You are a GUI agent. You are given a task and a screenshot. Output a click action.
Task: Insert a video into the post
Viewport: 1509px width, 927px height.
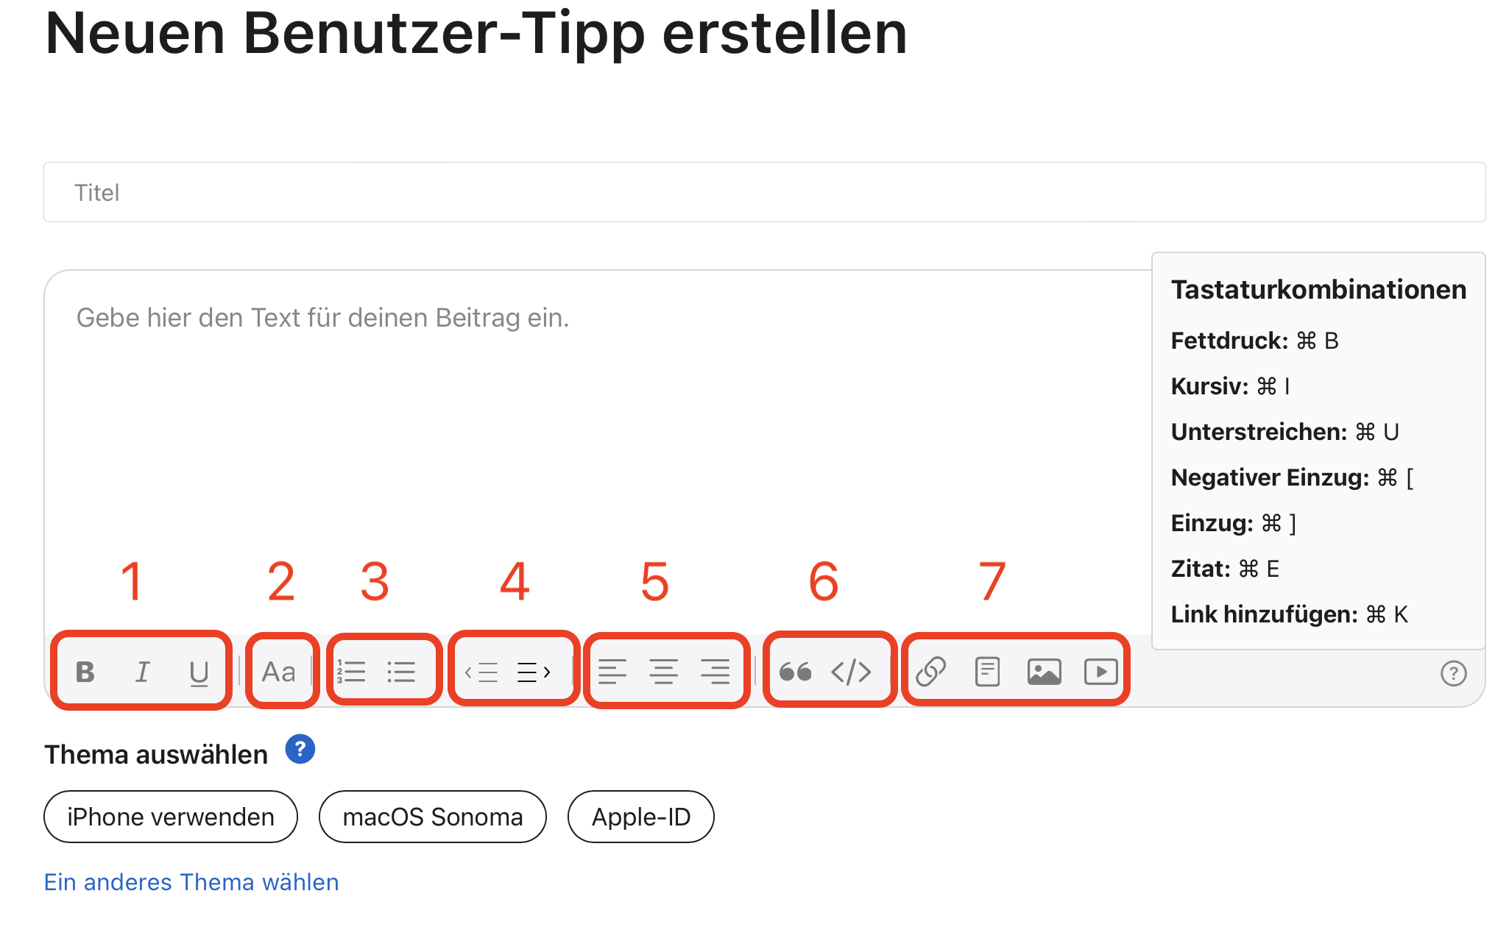[1100, 672]
